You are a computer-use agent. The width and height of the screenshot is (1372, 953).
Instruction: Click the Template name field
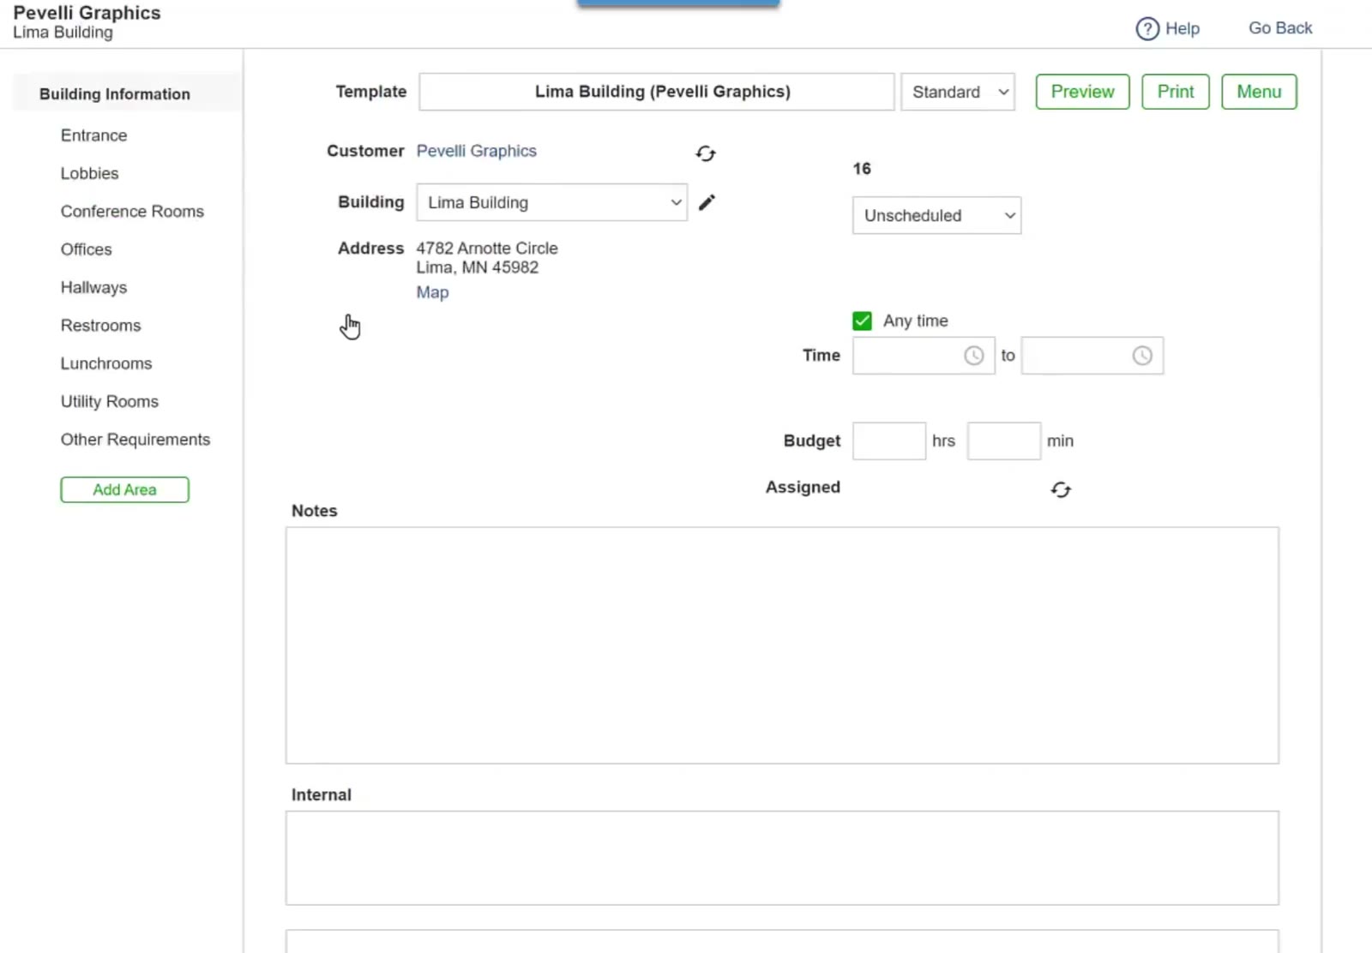pyautogui.click(x=657, y=92)
